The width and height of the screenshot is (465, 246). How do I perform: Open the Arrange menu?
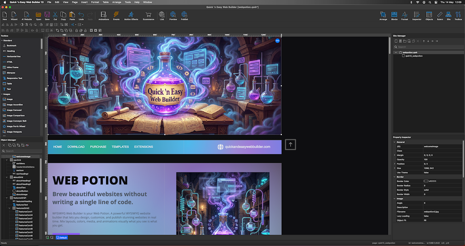click(117, 2)
